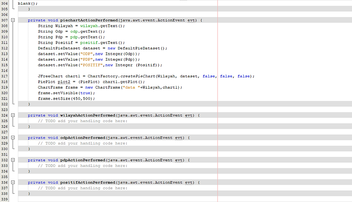Click 'DefaultPieDataset dataset' declaration line
The image size is (352, 202).
pyautogui.click(x=103, y=48)
